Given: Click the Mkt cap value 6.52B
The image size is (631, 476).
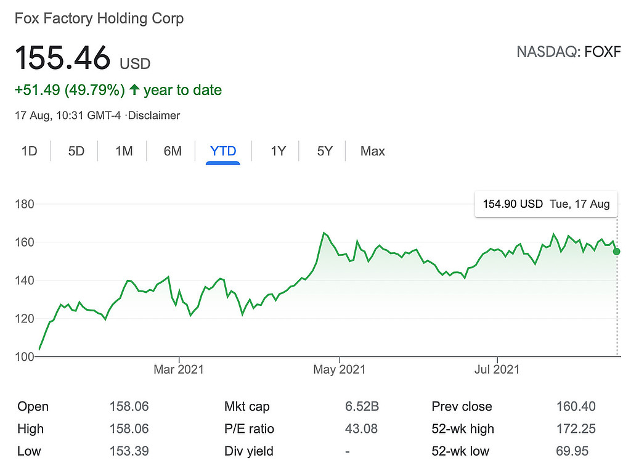Looking at the screenshot, I should [362, 406].
